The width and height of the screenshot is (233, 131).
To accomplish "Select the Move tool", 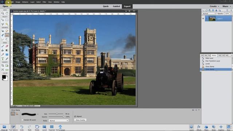I will click(3, 20).
